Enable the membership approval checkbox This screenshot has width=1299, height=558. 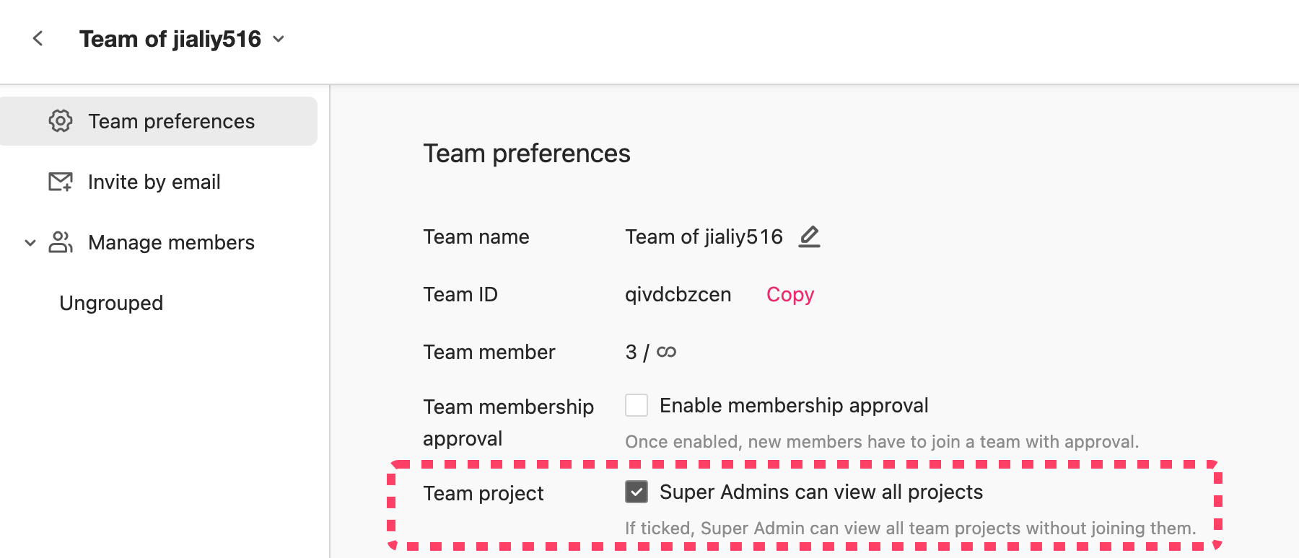pos(637,405)
